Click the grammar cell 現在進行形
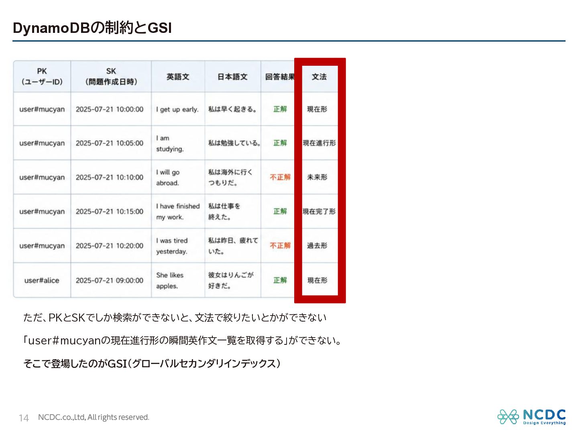The image size is (578, 433). (320, 143)
